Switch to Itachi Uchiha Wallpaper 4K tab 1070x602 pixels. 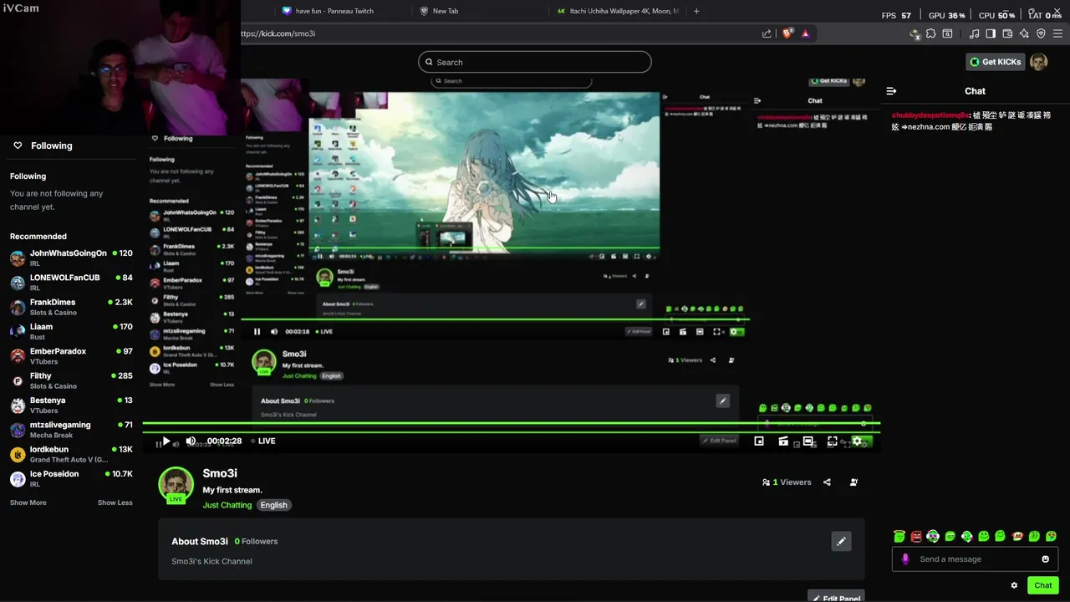click(618, 11)
